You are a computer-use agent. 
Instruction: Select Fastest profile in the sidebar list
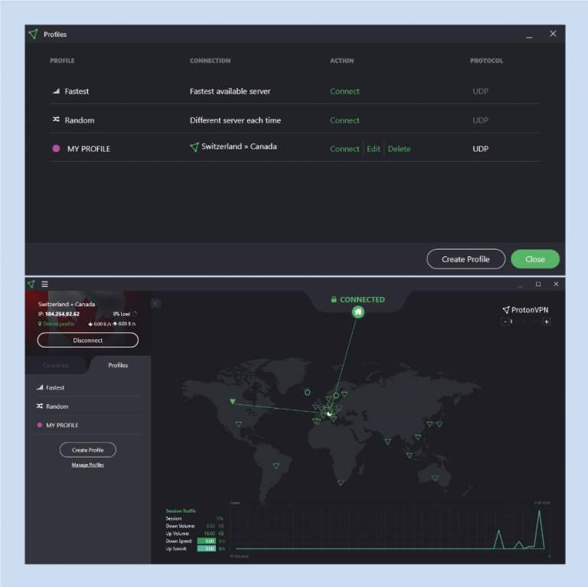tap(88, 387)
